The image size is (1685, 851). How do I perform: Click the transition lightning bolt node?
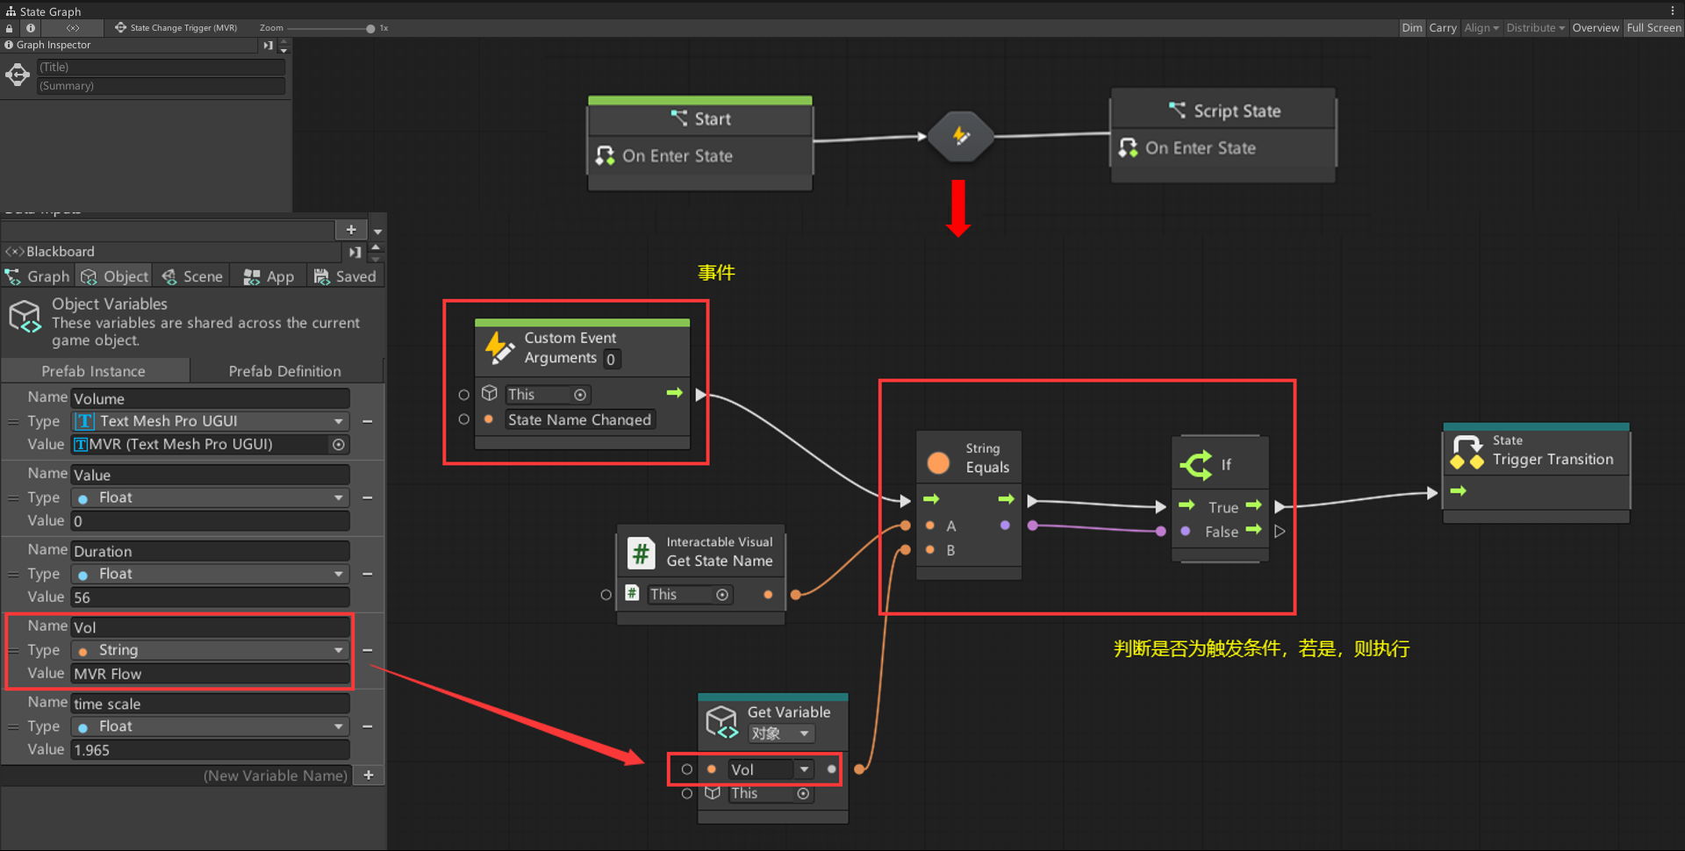[x=961, y=136]
